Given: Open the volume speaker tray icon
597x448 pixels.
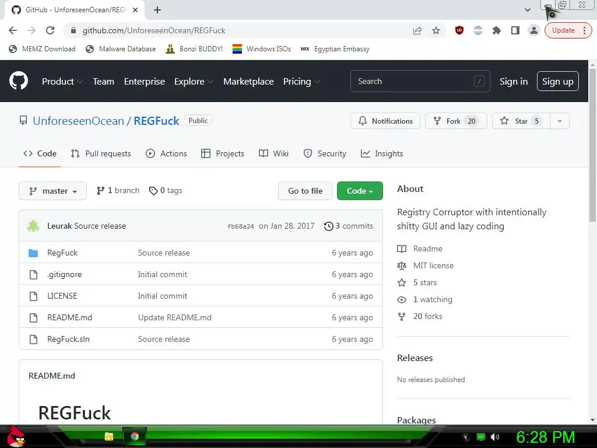Looking at the screenshot, I should [x=494, y=437].
